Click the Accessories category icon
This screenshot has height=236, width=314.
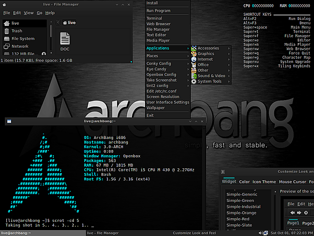point(194,48)
